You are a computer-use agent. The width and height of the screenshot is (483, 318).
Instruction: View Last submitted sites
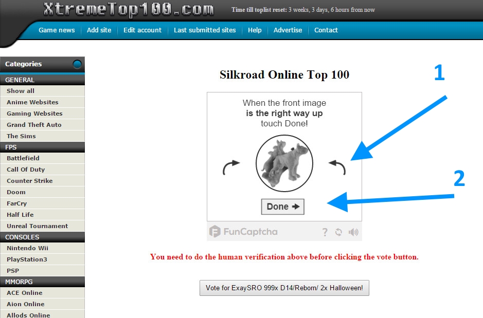click(x=205, y=30)
